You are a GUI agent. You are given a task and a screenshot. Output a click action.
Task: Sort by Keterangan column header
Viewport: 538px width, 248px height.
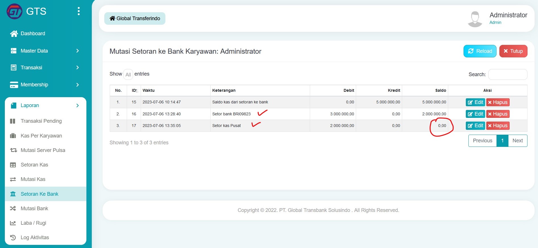(260, 90)
